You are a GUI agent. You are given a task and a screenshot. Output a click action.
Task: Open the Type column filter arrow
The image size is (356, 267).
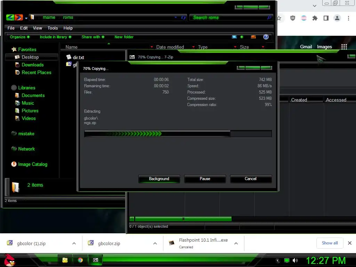click(235, 47)
